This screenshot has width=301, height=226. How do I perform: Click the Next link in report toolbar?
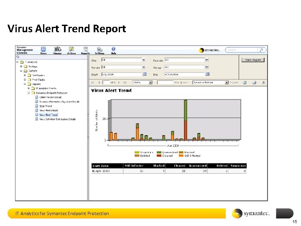point(185,82)
